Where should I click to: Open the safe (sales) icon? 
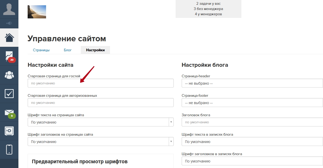pyautogui.click(x=9, y=131)
